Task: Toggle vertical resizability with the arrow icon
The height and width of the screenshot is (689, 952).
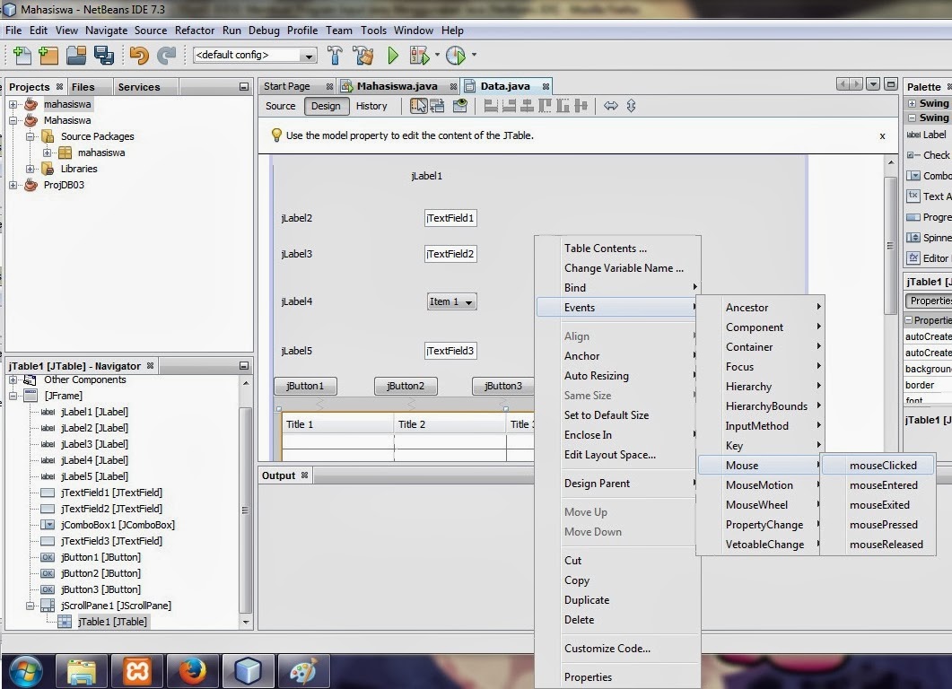Action: click(631, 105)
